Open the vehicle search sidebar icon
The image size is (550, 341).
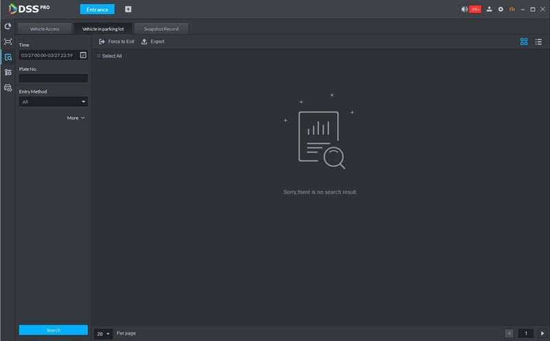click(8, 57)
